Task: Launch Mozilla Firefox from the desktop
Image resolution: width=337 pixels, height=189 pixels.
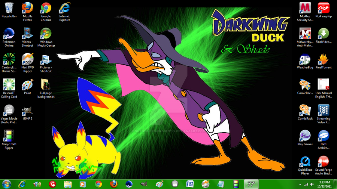Action: [27, 12]
